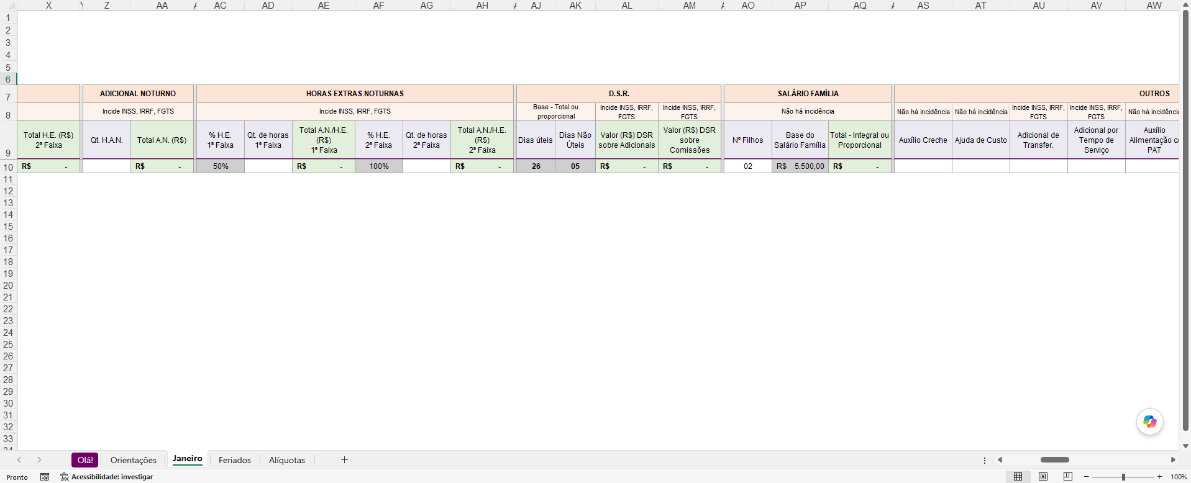Viewport: 1191px width, 483px height.
Task: Open the Alíquotas sheet tab
Action: pyautogui.click(x=287, y=460)
